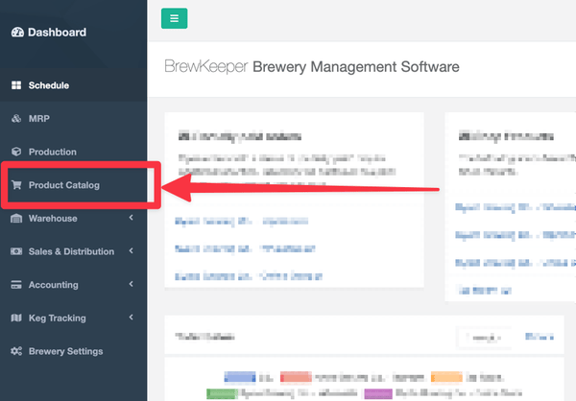Click the blue legend color swatch
Image resolution: width=576 pixels, height=401 pixels.
click(240, 377)
